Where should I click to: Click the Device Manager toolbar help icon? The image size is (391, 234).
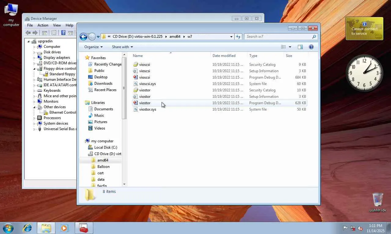(63, 33)
